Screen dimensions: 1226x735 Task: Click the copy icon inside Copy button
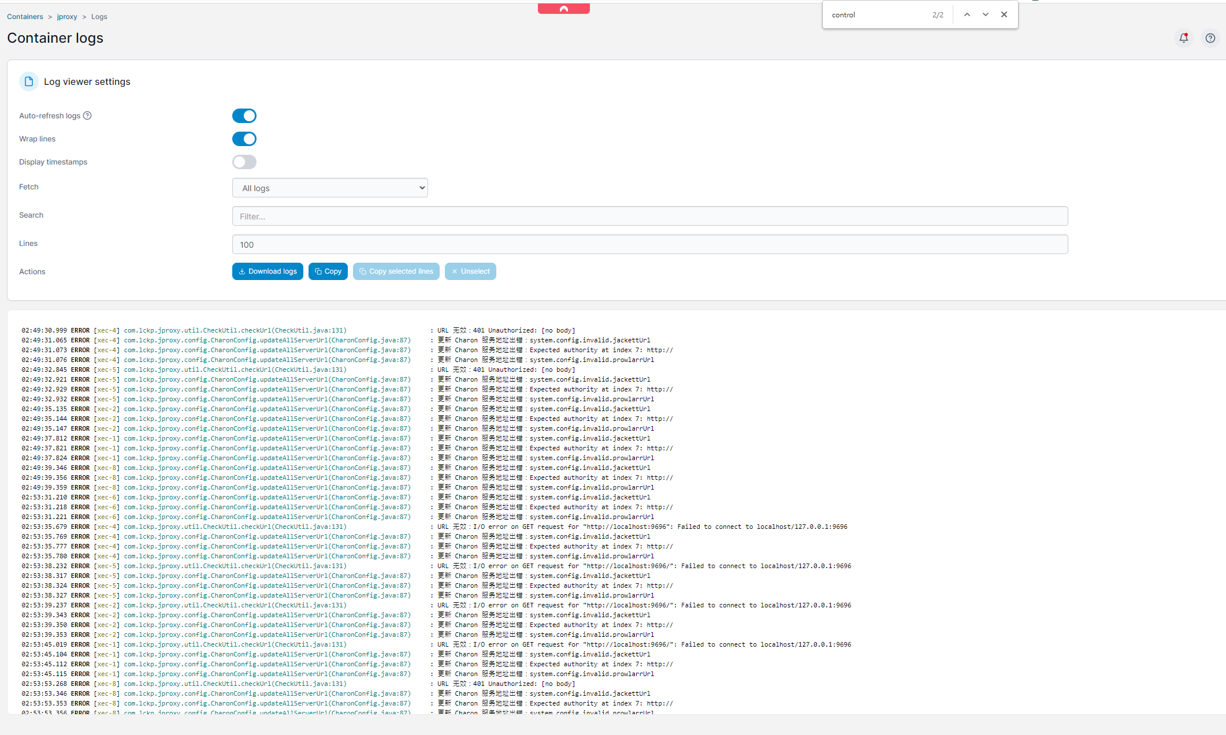[316, 271]
